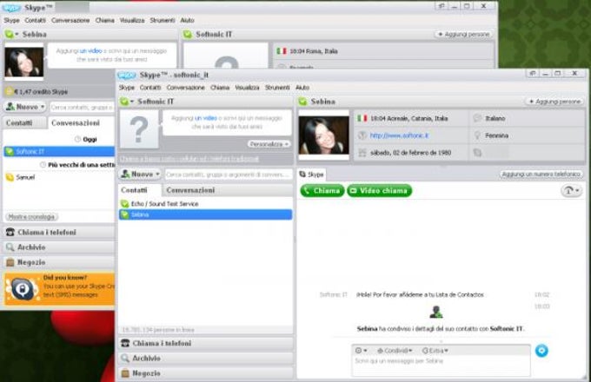Switch to Conversazioni tab in back window
This screenshot has width=591, height=382.
coord(76,123)
